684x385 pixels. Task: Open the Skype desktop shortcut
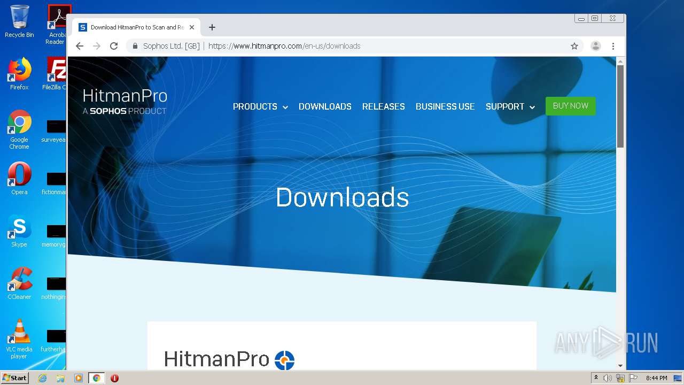(19, 231)
